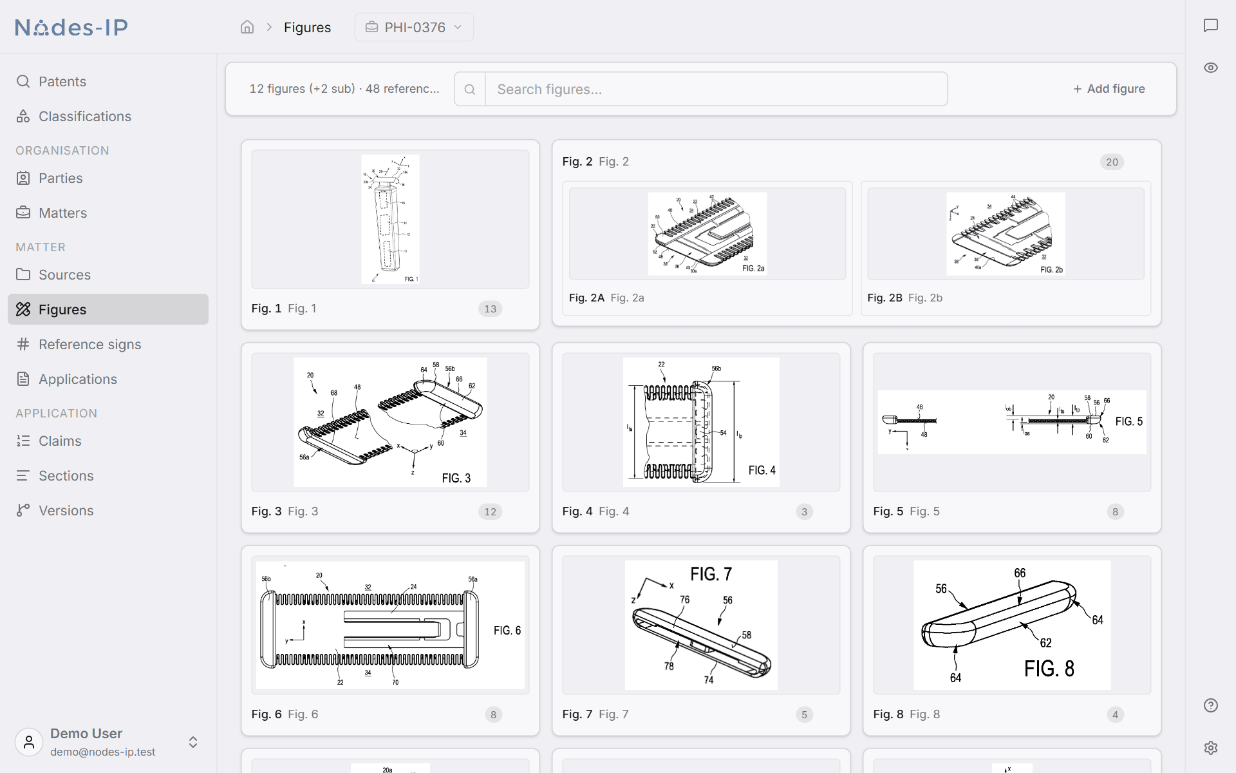Screen dimensions: 1236x773
Task: Open the Fig. 8 figure card
Action: pyautogui.click(x=1012, y=640)
